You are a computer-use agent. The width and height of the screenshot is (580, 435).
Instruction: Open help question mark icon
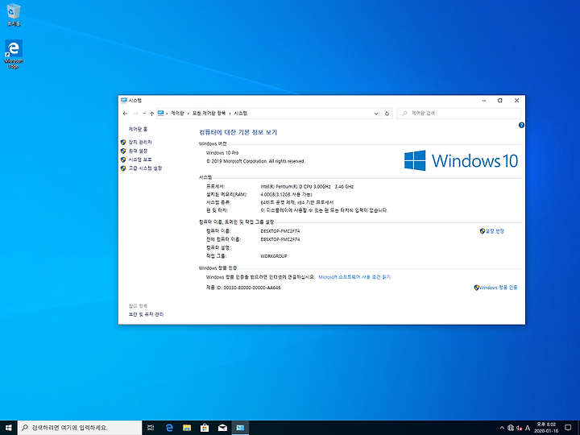(521, 125)
